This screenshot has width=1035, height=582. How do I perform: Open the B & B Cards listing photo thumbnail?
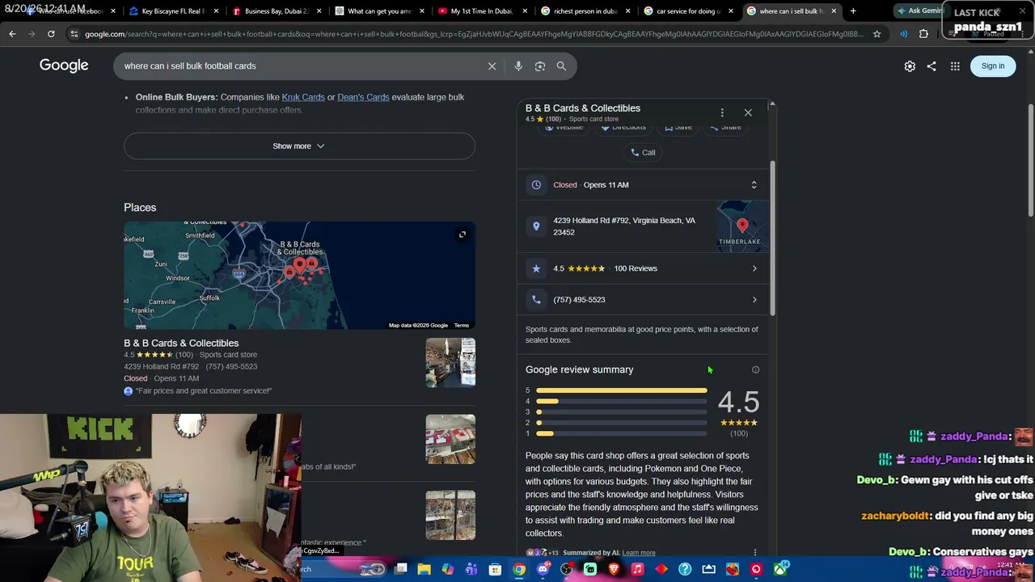tap(450, 363)
